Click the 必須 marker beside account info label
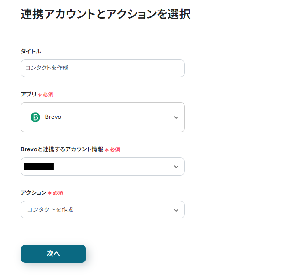Viewport: 299px width, 277px height. pyautogui.click(x=115, y=149)
